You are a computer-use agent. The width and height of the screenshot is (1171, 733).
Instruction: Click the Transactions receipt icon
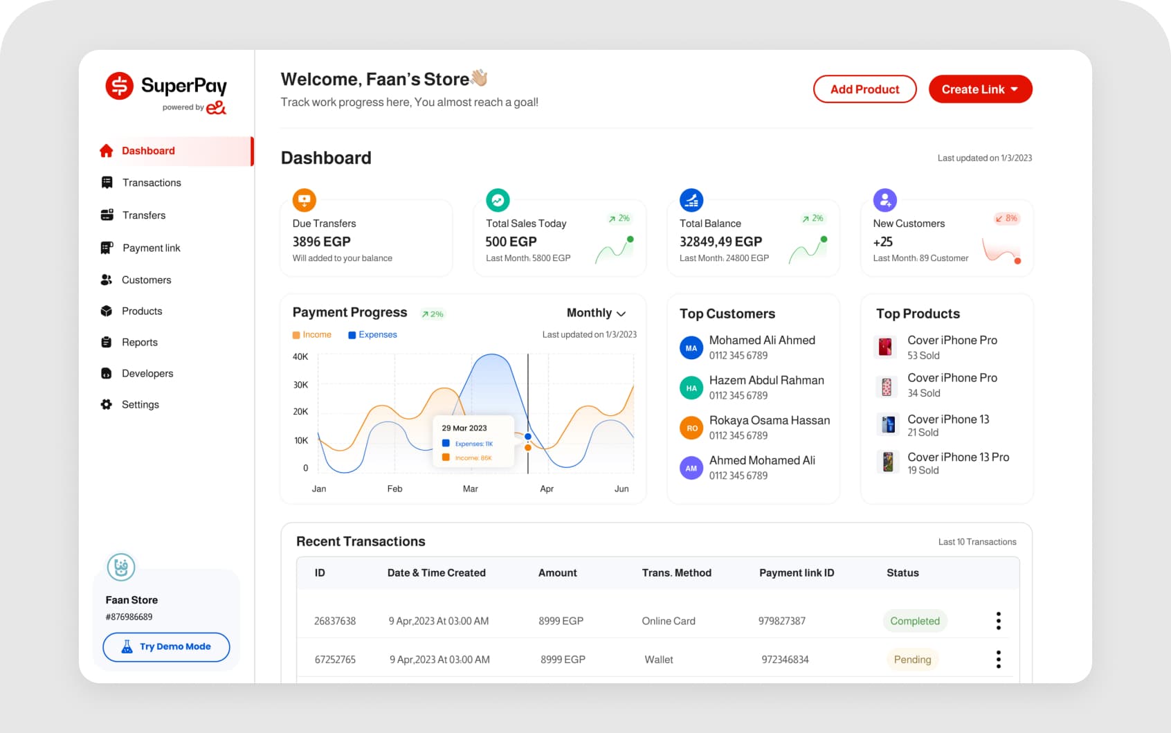107,183
